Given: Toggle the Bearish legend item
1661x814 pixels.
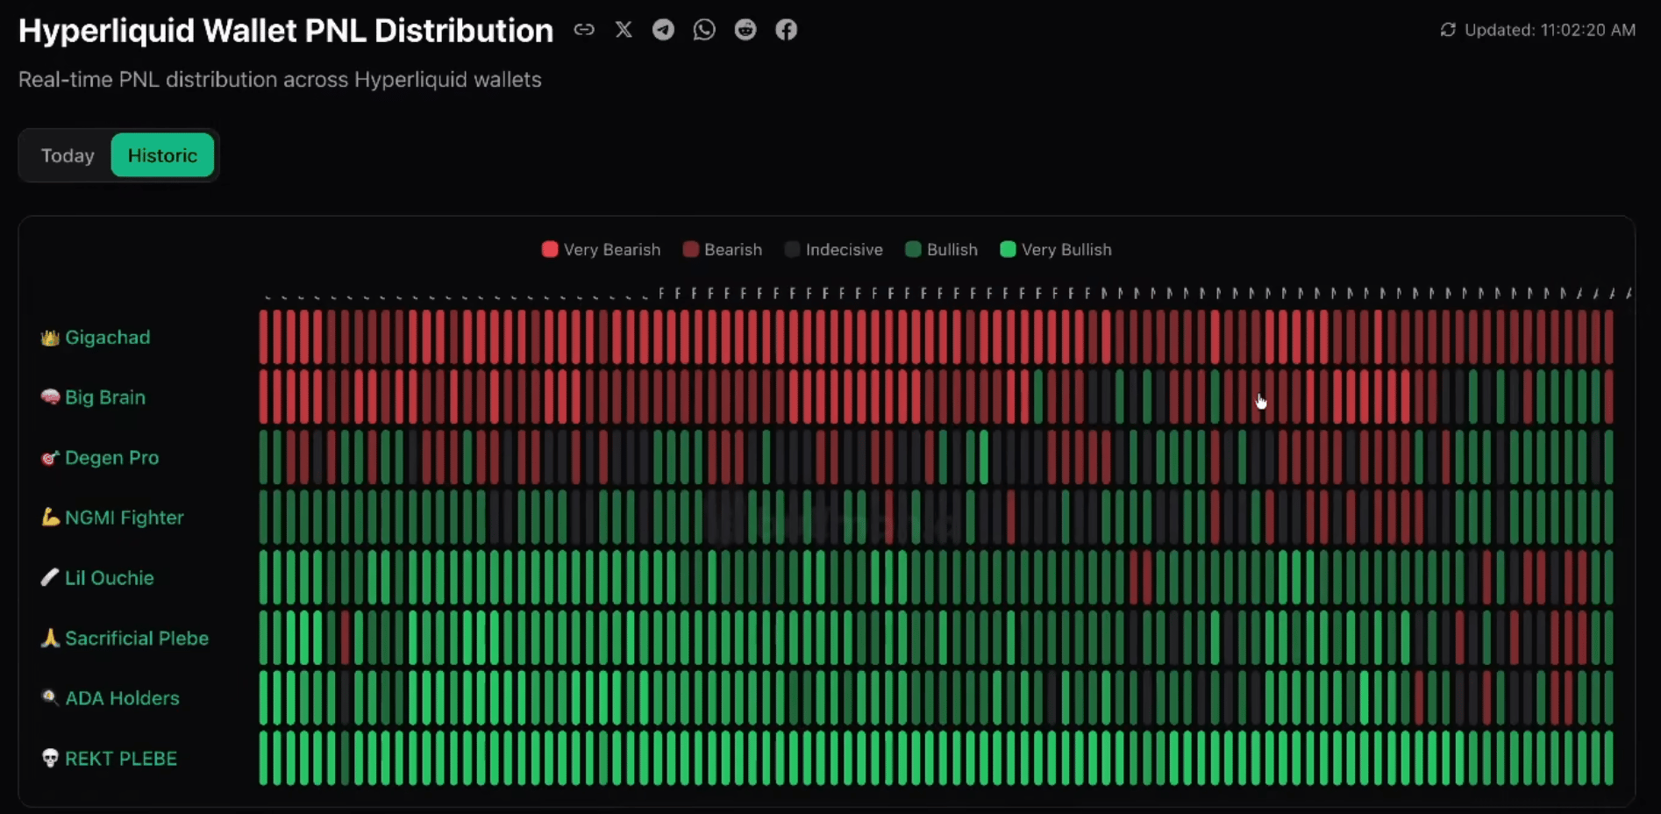Looking at the screenshot, I should tap(722, 250).
